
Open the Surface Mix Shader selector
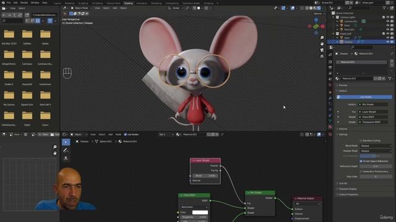pyautogui.click(x=373, y=104)
